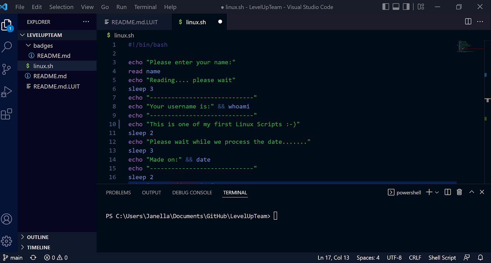Viewport: 491px width, 263px height.
Task: Click the main branch indicator
Action: pyautogui.click(x=13, y=257)
